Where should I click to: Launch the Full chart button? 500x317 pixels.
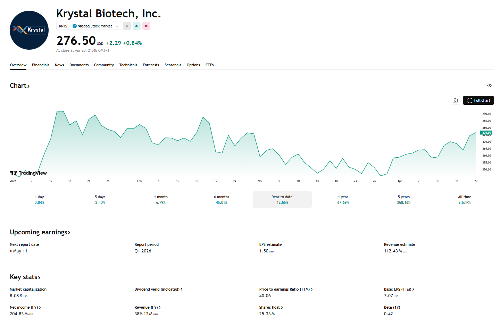coord(478,100)
